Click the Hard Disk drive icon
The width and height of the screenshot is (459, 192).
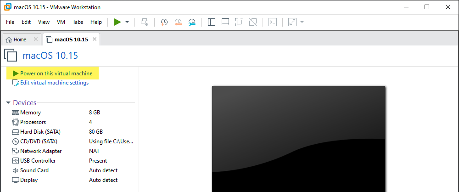click(16, 132)
